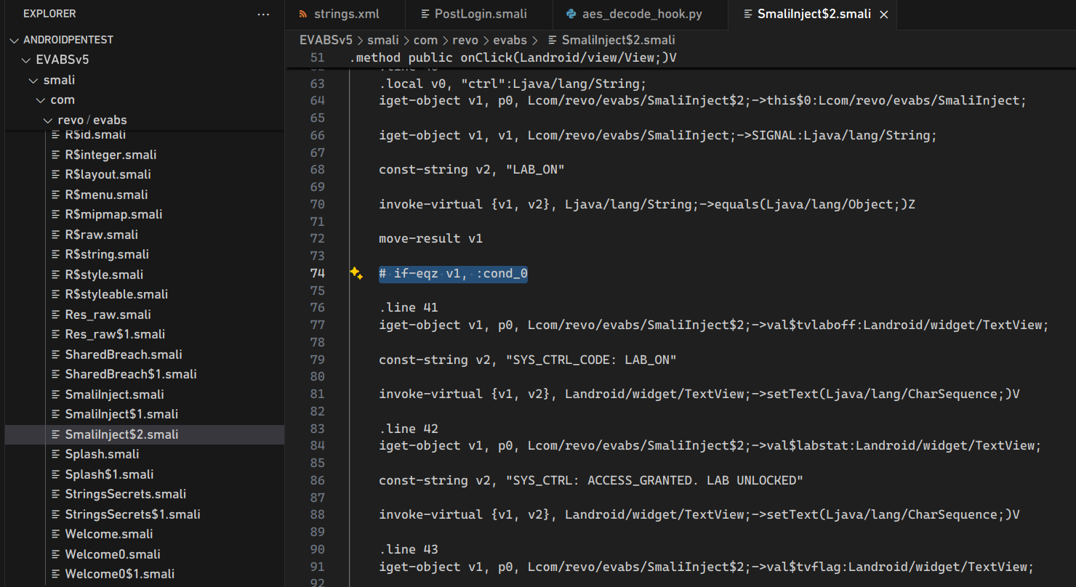Close the SmaliInject$2.smali tab
1076x587 pixels.
(884, 15)
